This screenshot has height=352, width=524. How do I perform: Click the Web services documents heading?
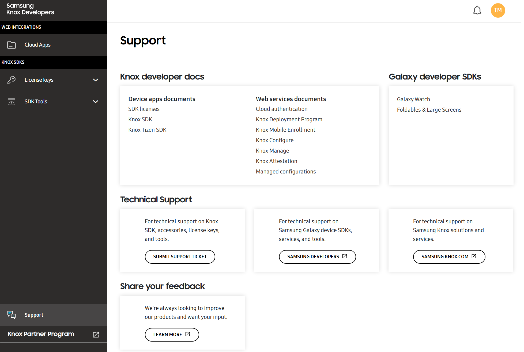coord(291,99)
